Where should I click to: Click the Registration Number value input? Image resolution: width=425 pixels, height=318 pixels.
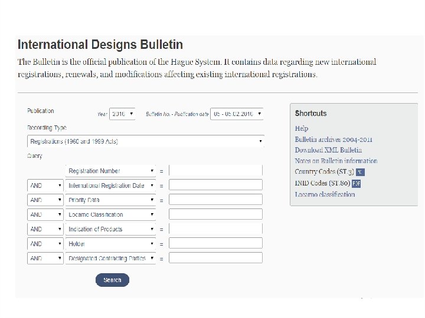215,171
